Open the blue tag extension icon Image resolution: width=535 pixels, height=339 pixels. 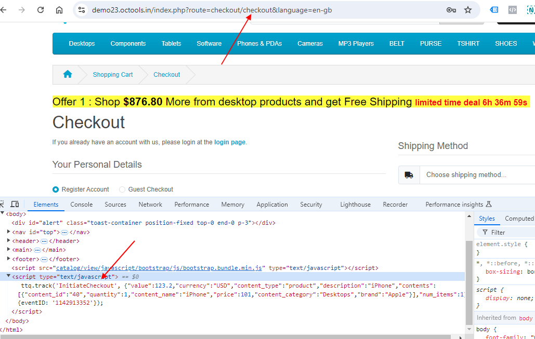(x=494, y=10)
